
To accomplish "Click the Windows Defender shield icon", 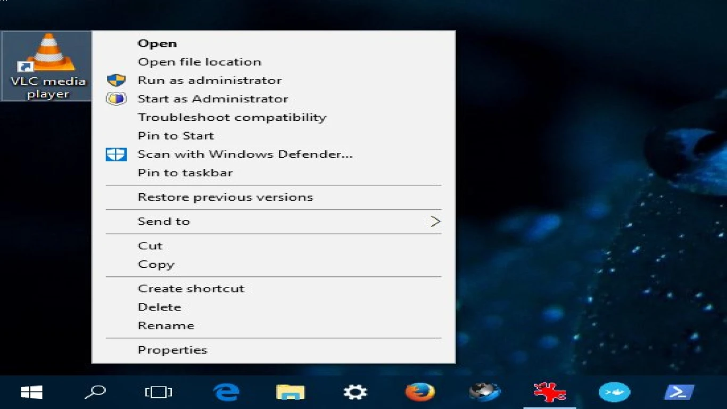I will [116, 154].
